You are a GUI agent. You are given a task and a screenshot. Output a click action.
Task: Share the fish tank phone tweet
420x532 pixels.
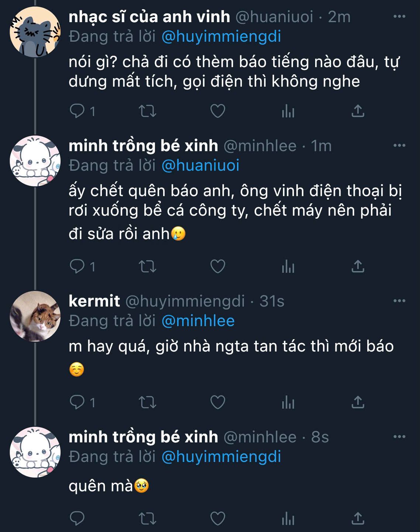click(358, 266)
